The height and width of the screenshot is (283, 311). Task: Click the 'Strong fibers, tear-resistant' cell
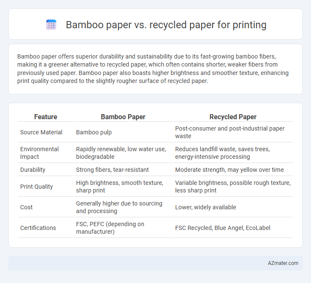112,170
